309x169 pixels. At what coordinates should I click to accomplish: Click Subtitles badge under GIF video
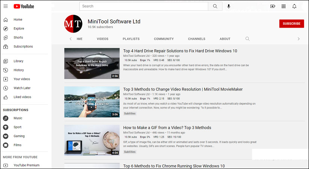coord(130,152)
